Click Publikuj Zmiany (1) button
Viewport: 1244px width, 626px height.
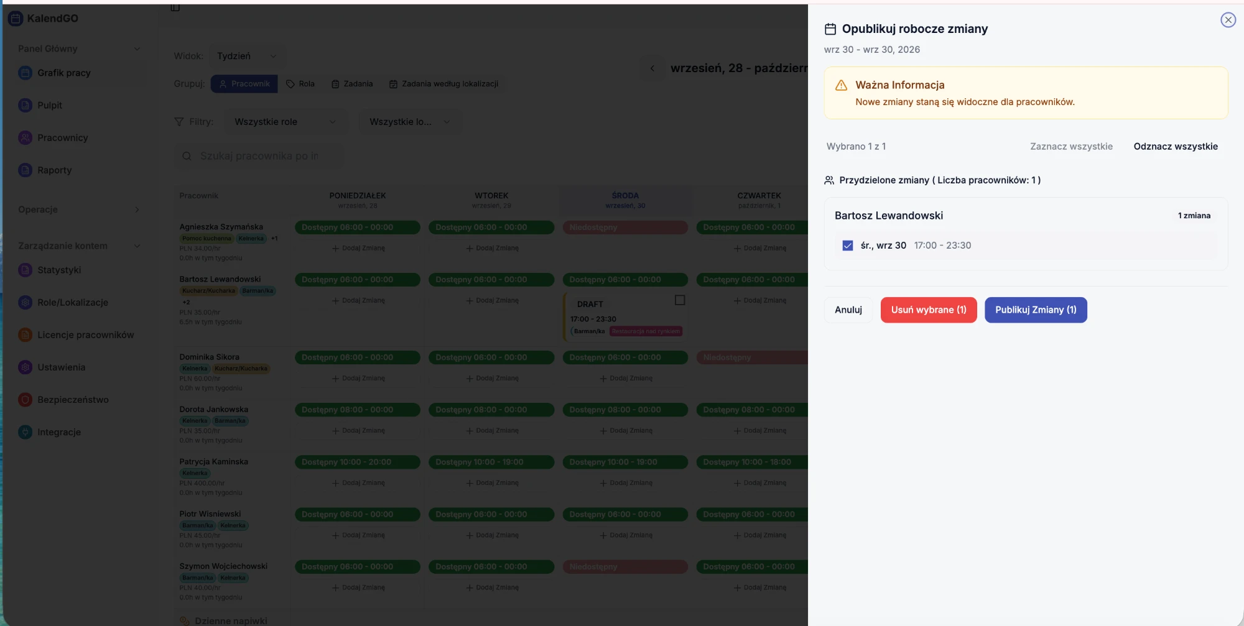[x=1036, y=310]
